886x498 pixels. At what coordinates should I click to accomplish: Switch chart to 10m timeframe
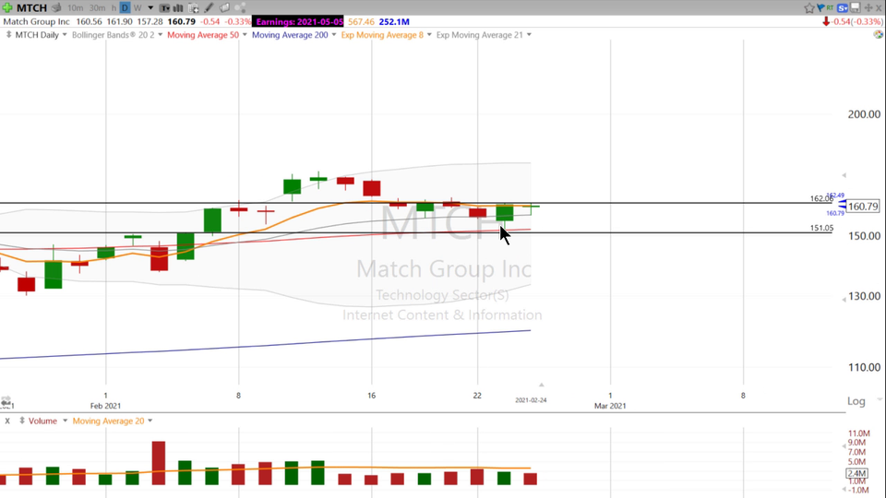[75, 8]
